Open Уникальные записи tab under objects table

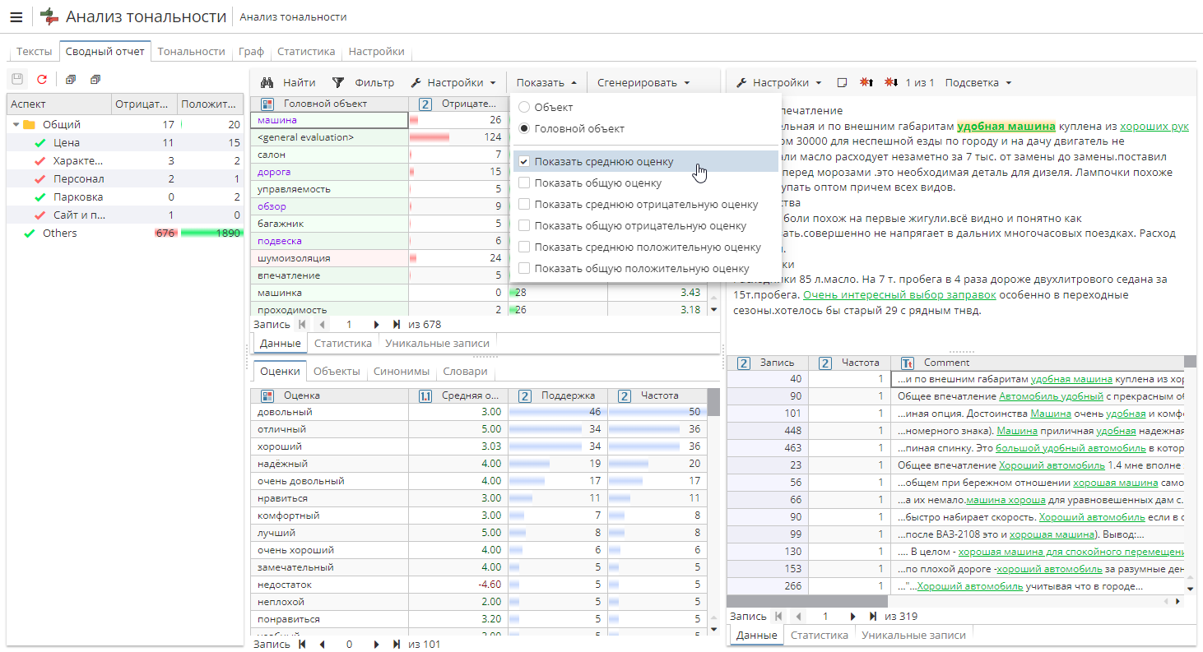click(x=437, y=343)
